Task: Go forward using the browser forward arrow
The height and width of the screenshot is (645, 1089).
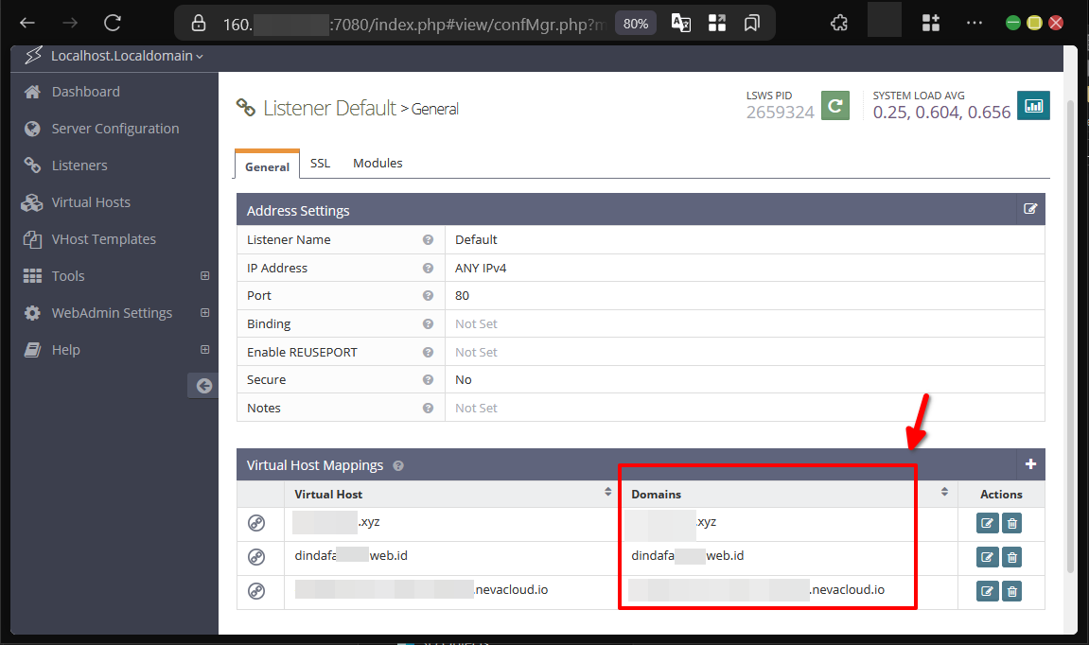Action: [70, 23]
